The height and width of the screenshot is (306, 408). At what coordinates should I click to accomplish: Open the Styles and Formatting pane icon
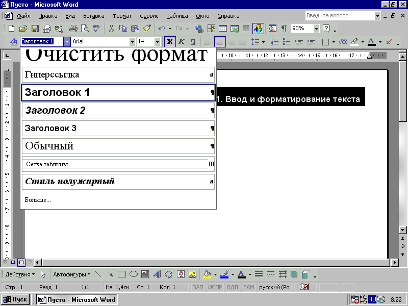13,42
